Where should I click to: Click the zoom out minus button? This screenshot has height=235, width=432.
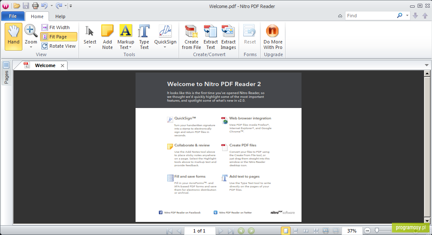[x=367, y=231]
